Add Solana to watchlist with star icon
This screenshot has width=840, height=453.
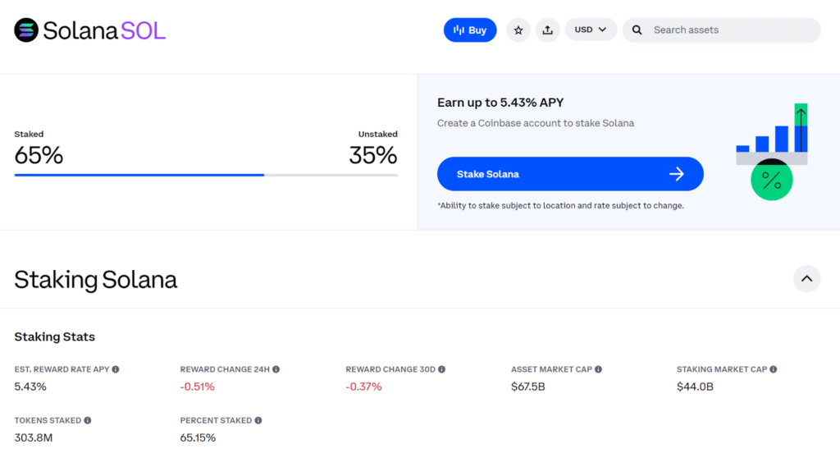click(x=518, y=30)
